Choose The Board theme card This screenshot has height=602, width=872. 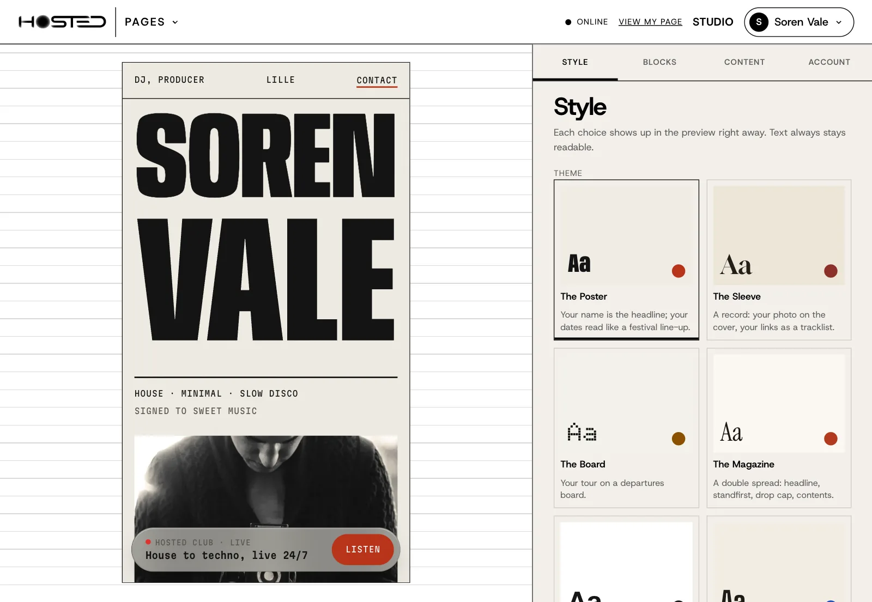click(x=626, y=428)
